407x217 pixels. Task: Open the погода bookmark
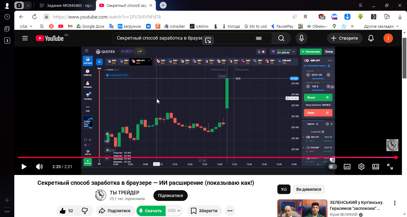(x=231, y=26)
